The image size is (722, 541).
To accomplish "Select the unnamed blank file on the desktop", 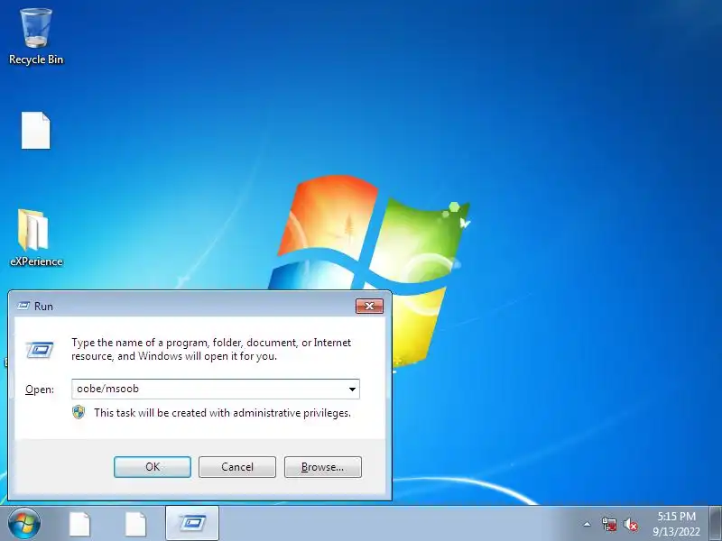I will (x=35, y=130).
